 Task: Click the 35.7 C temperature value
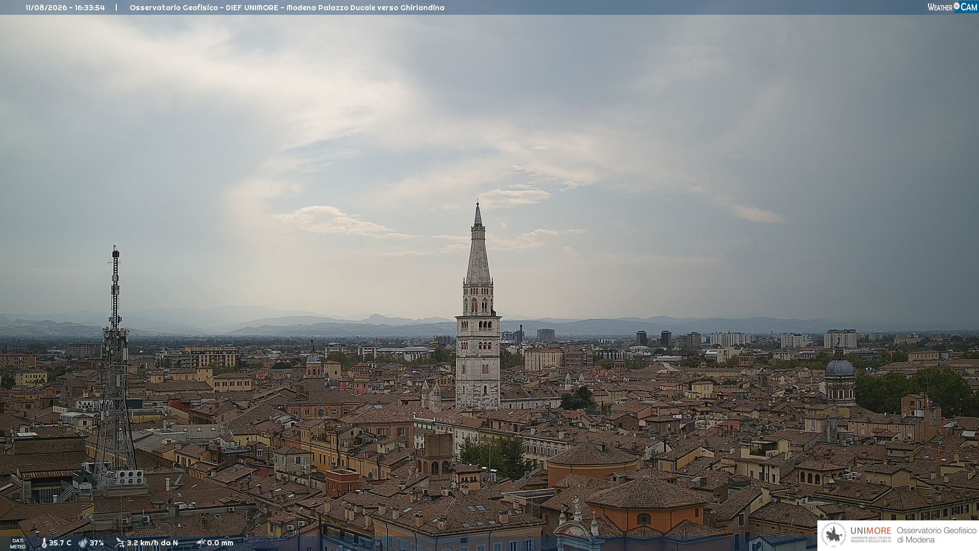[x=60, y=543]
